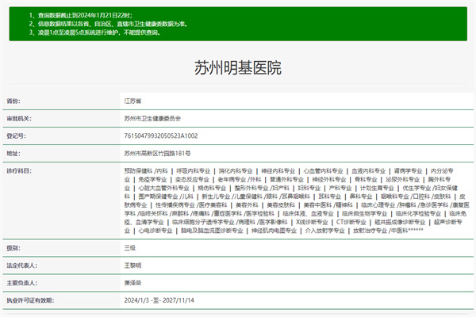Screen dimensions: 476x317
Task: Click the 省份 field label
Action: (13, 101)
